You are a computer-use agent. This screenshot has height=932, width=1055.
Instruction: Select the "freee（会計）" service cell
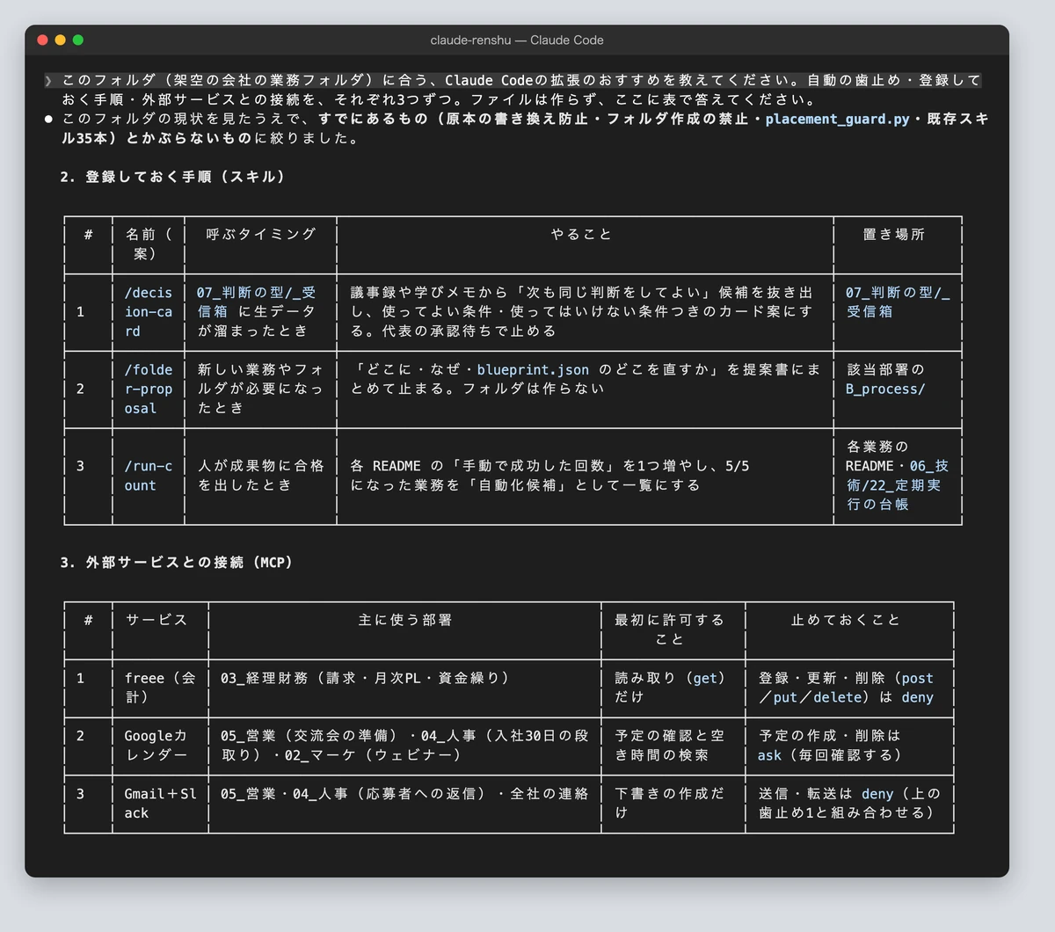pyautogui.click(x=160, y=688)
